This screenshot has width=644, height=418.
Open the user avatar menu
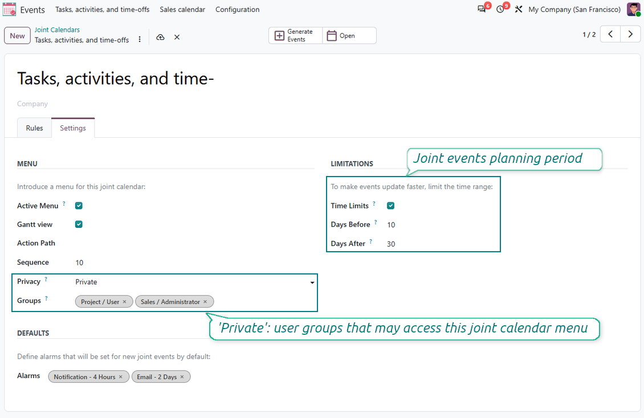coord(633,9)
